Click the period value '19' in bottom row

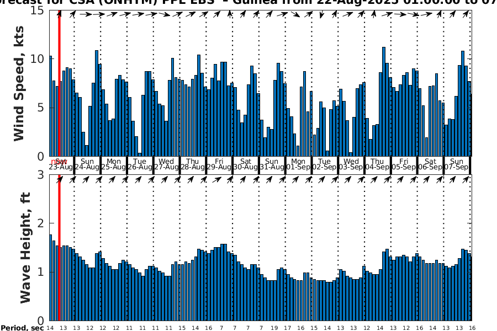[274, 328]
